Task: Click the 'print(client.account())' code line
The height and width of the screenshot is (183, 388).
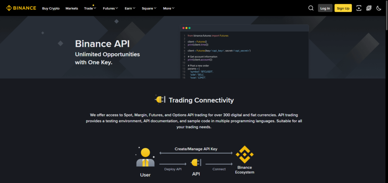Action: [200, 60]
